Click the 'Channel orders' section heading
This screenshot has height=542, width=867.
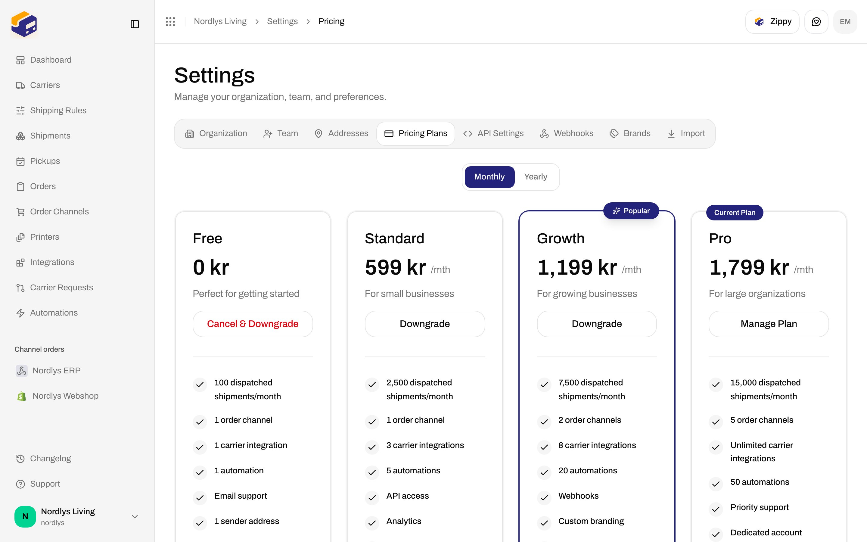(39, 349)
